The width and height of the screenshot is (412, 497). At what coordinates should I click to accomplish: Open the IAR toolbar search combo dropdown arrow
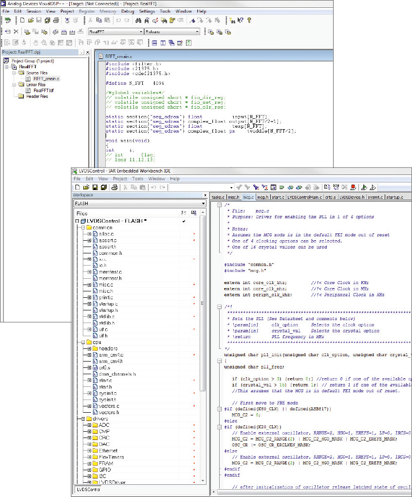coord(231,187)
